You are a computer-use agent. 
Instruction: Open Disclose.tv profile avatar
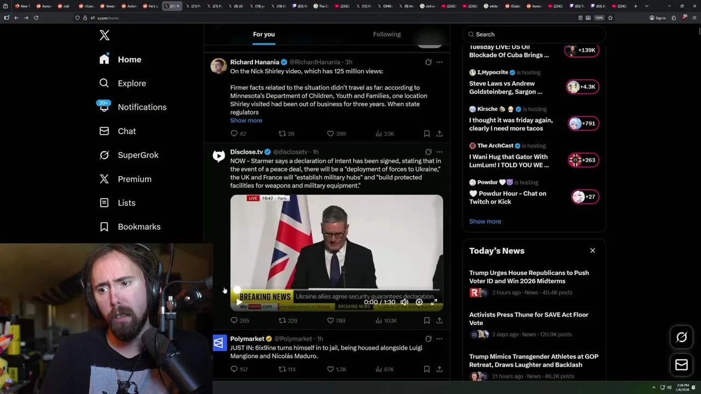(x=219, y=156)
